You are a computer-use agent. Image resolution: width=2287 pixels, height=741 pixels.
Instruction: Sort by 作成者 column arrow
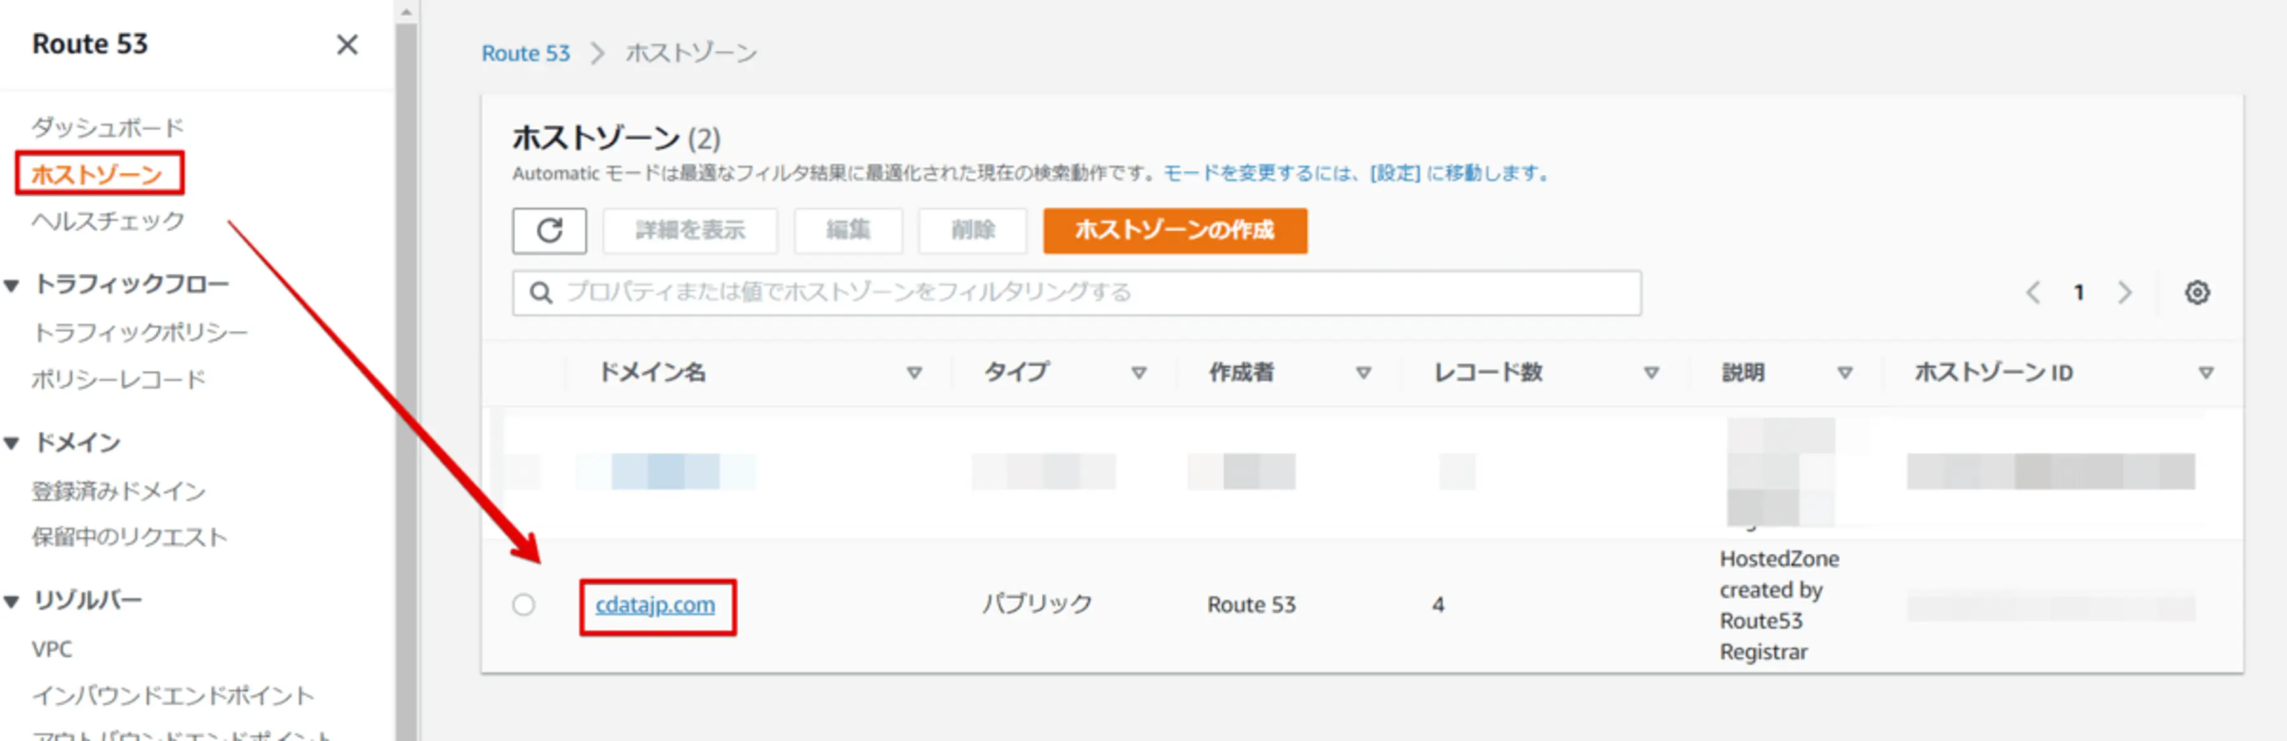tap(1364, 373)
